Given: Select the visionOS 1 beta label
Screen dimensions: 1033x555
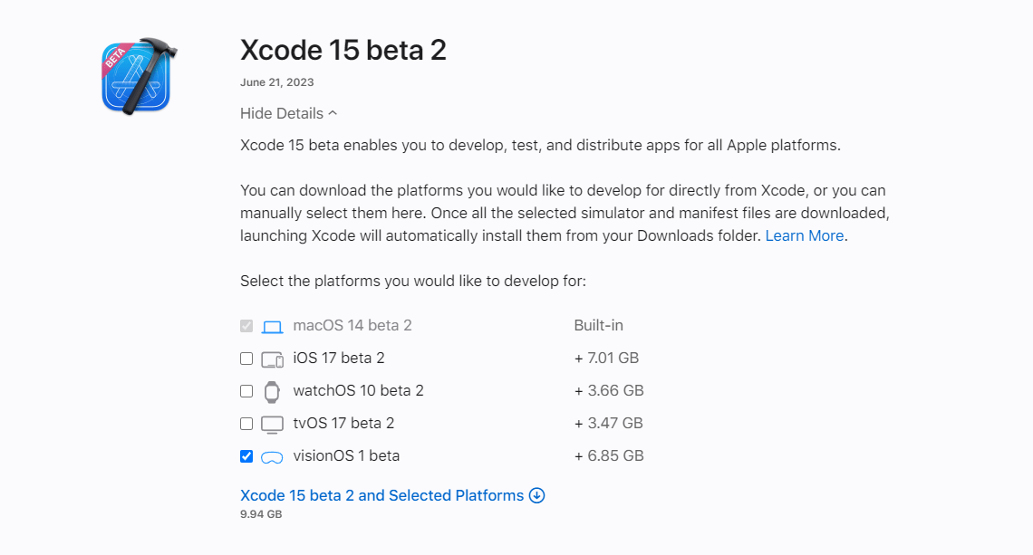Looking at the screenshot, I should pos(346,455).
